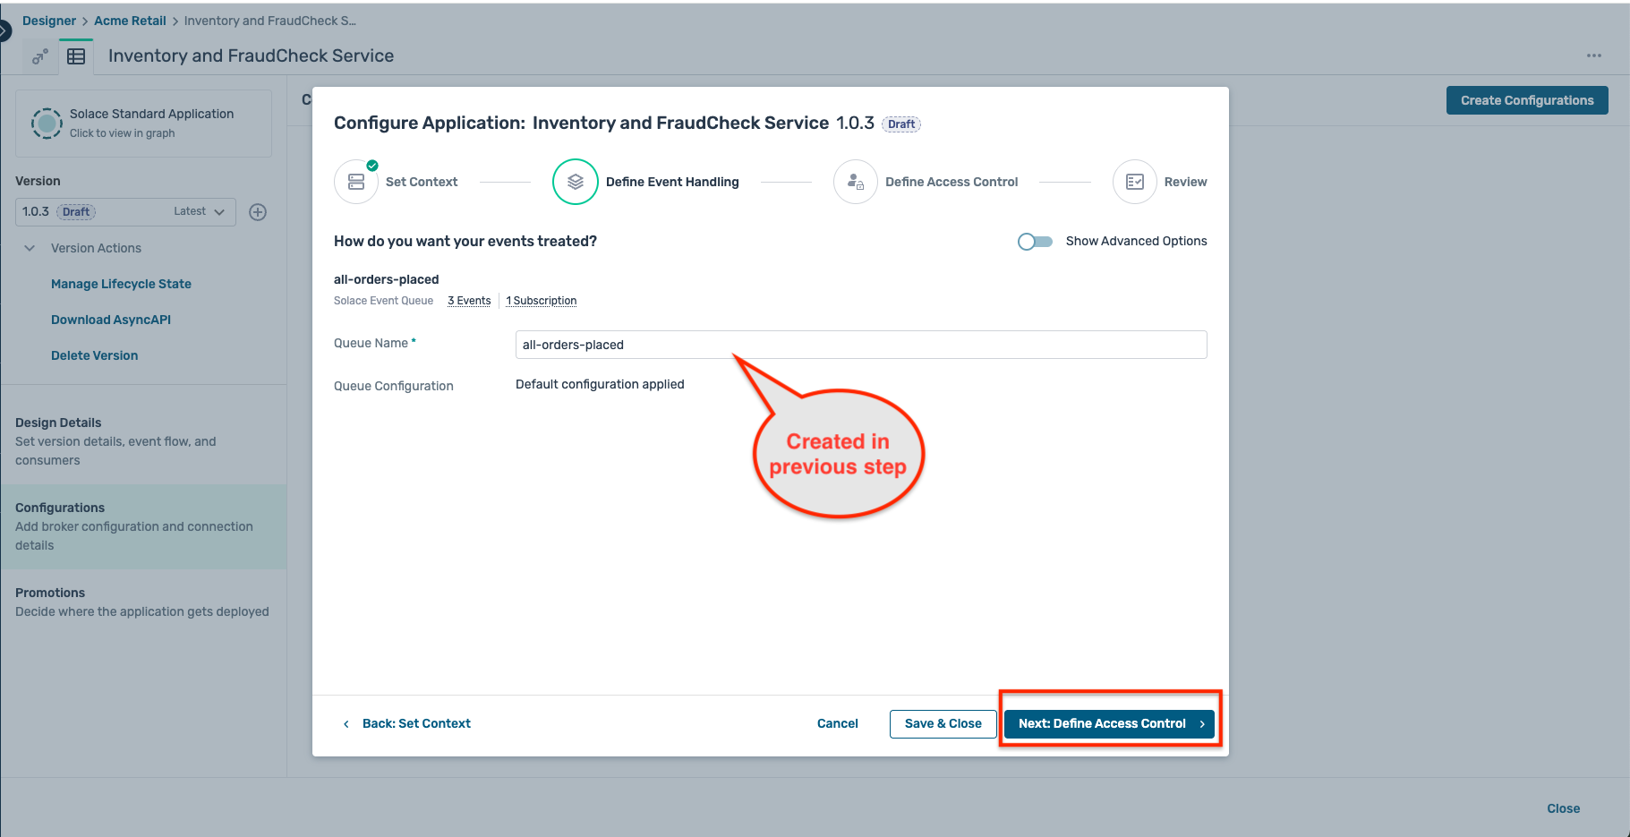Click the add new version plus icon
This screenshot has width=1630, height=837.
click(258, 212)
